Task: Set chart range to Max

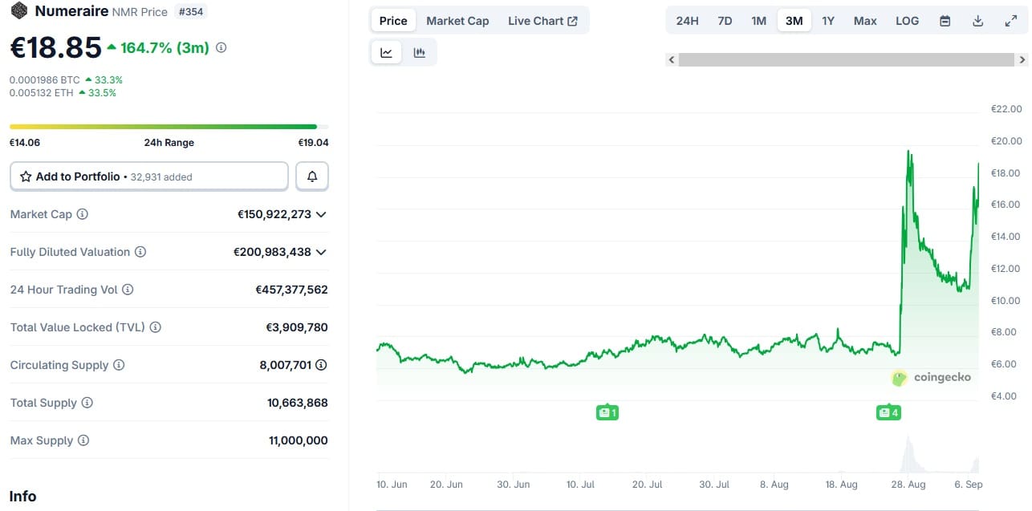Action: [865, 21]
